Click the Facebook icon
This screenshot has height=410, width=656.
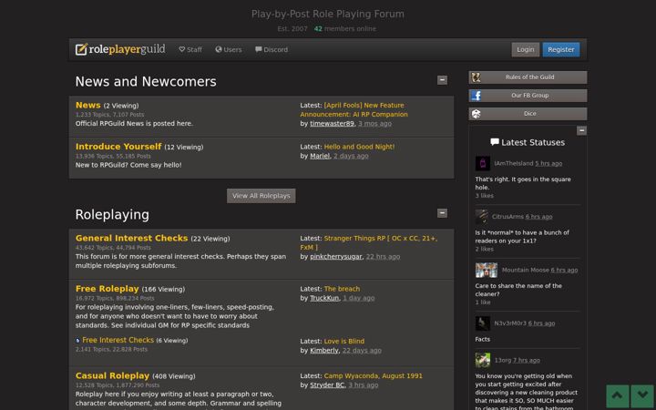click(477, 96)
